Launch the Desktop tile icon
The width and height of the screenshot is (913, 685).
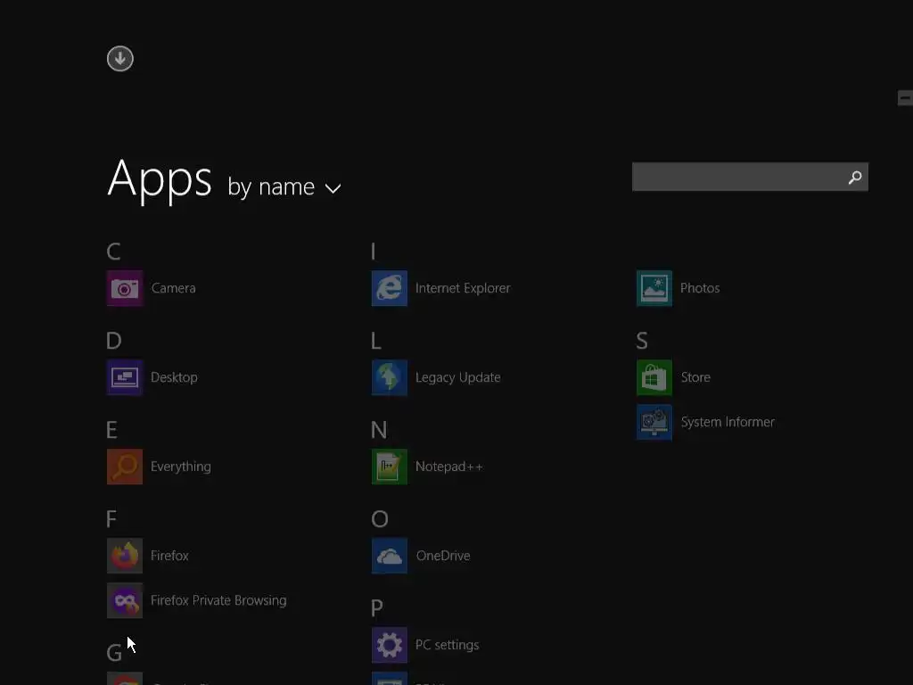coord(125,377)
